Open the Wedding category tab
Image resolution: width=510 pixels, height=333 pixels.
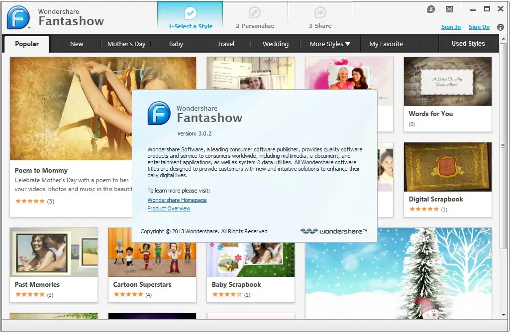tap(276, 44)
